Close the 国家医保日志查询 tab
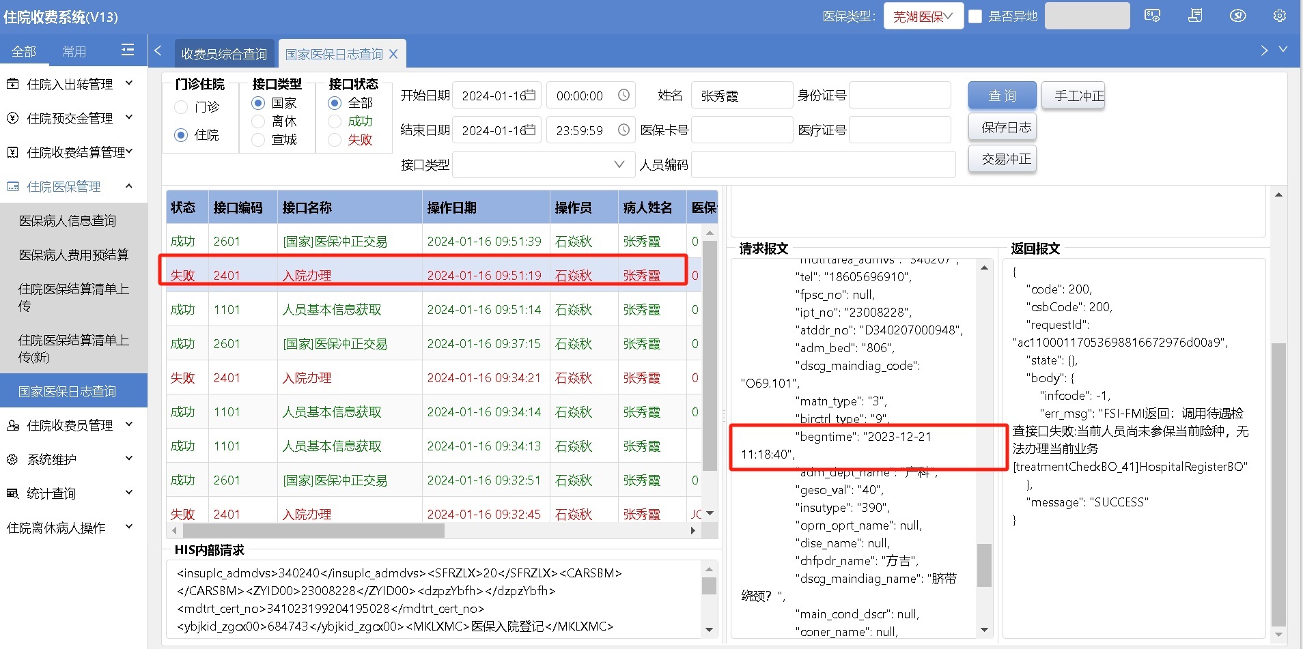This screenshot has height=649, width=1303. tap(393, 54)
